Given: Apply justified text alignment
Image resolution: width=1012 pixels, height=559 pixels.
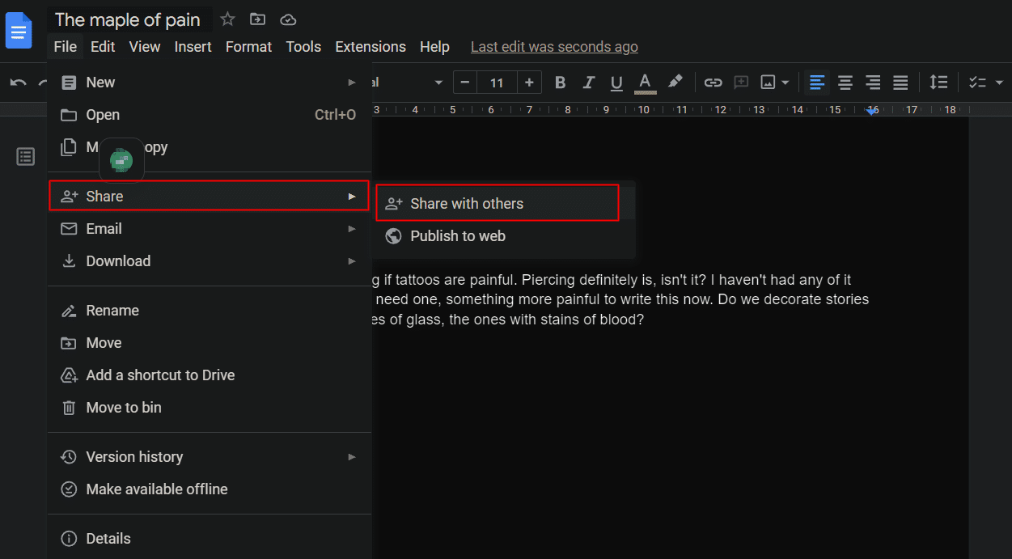Looking at the screenshot, I should [900, 83].
